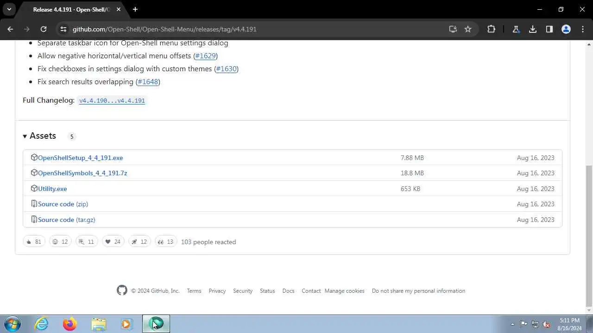Image resolution: width=593 pixels, height=333 pixels.
Task: Open the Downloads icon in toolbar
Action: point(533,29)
